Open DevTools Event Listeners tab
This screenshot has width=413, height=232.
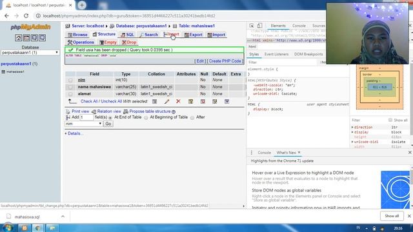coord(276,54)
